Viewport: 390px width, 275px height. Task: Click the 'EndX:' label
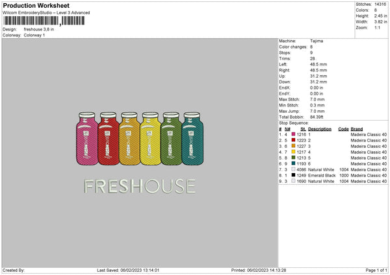coord(285,88)
